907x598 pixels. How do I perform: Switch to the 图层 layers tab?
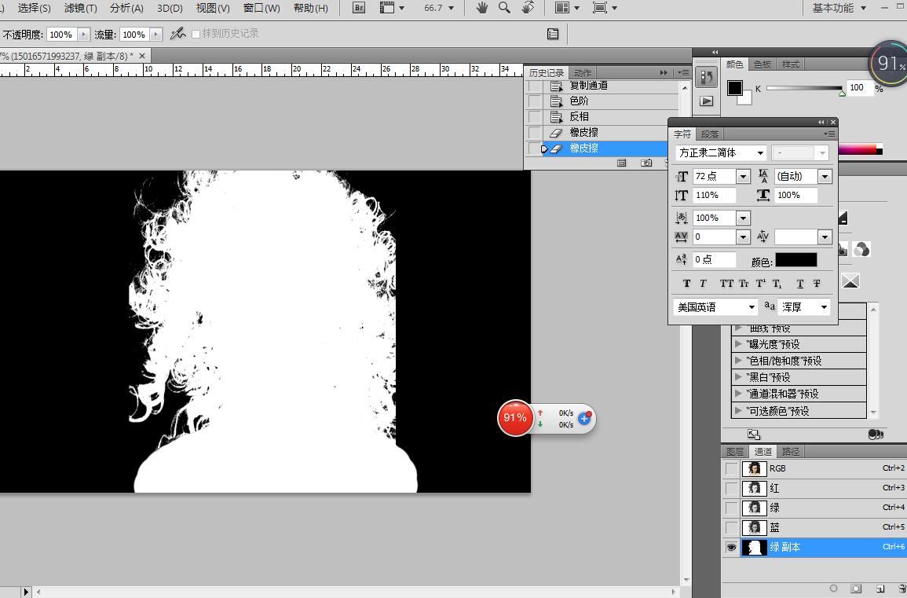coord(735,452)
